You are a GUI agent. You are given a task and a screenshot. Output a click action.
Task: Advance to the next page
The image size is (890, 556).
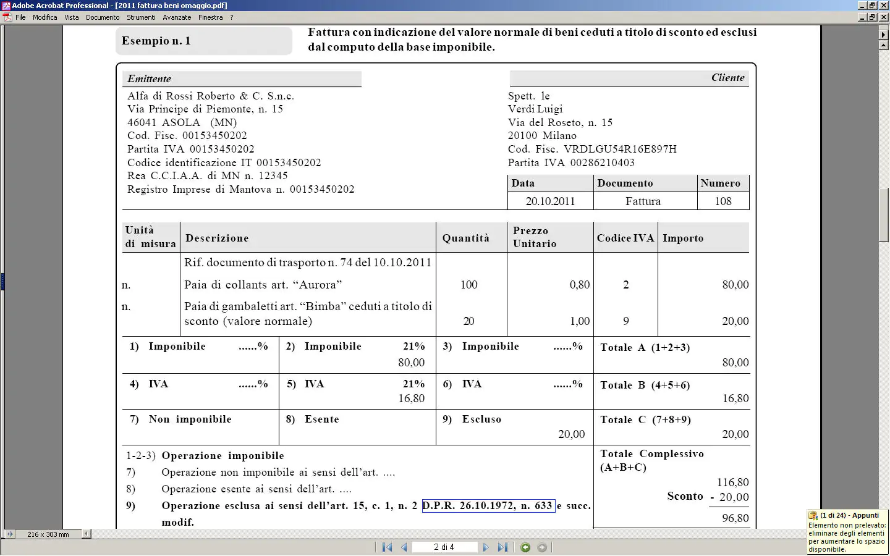coord(486,547)
